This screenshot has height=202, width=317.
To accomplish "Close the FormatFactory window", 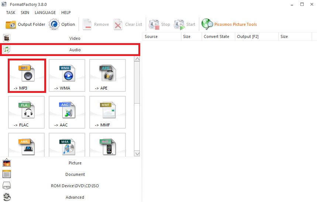I will (312, 4).
